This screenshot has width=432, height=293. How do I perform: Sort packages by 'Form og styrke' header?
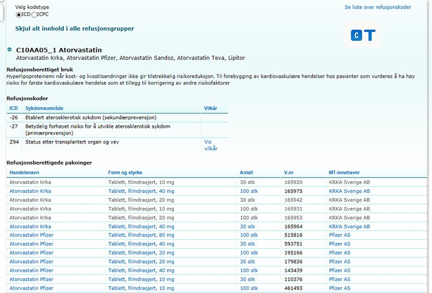(125, 172)
